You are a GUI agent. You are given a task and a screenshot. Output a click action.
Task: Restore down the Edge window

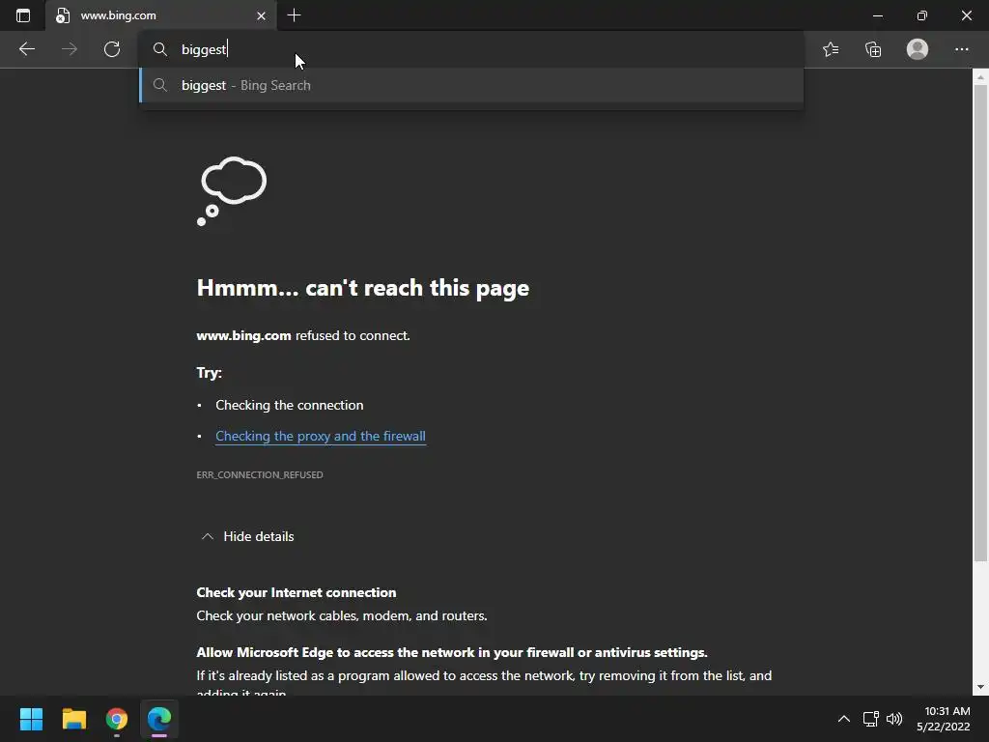coord(922,15)
